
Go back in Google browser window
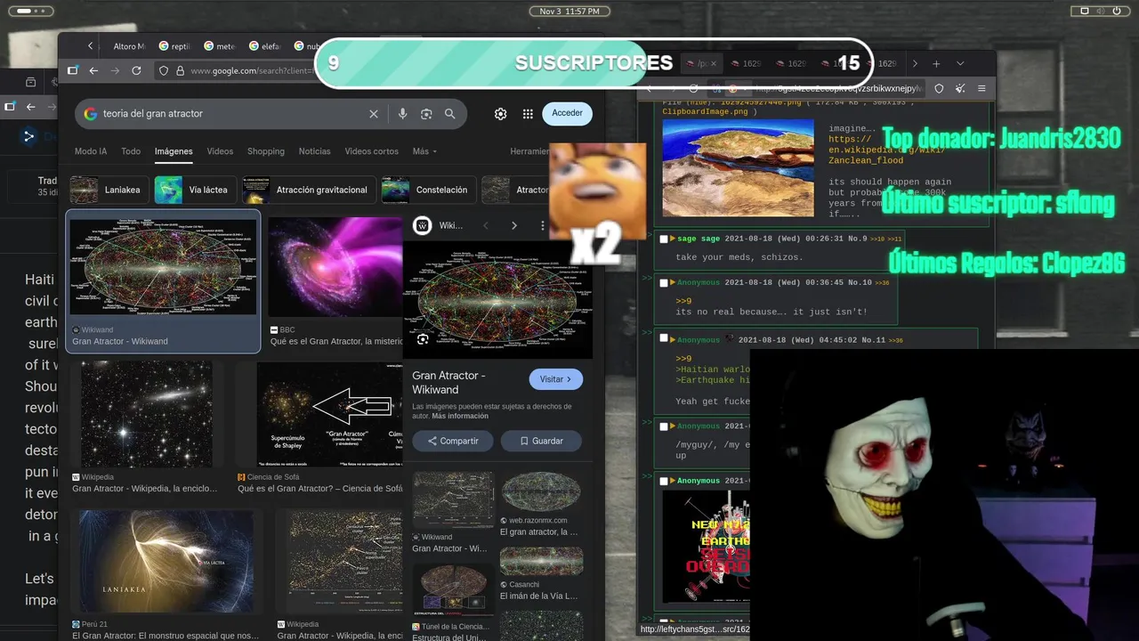(x=93, y=70)
